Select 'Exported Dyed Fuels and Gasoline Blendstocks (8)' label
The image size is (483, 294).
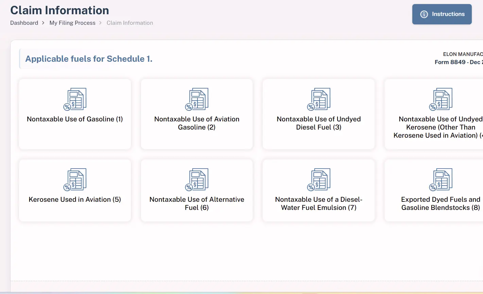click(x=441, y=203)
